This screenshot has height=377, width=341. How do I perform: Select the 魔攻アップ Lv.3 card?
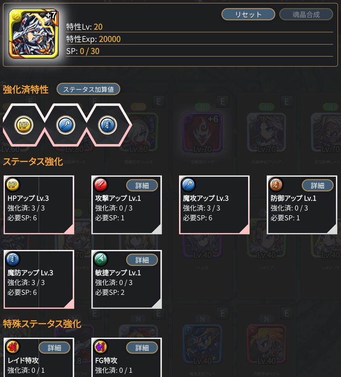pyautogui.click(x=214, y=205)
